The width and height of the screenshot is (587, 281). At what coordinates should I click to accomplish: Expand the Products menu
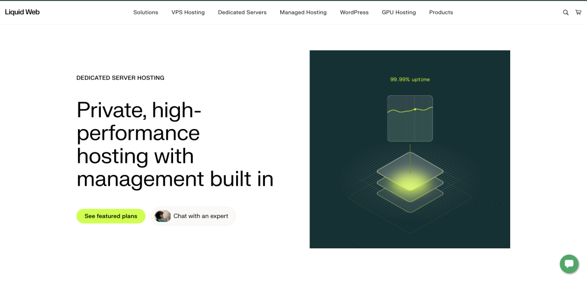(x=441, y=13)
